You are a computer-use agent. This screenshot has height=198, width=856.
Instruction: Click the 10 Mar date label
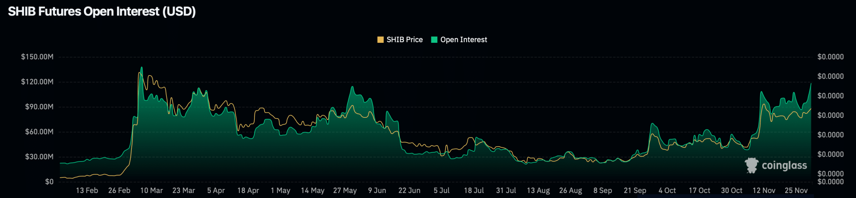point(151,191)
